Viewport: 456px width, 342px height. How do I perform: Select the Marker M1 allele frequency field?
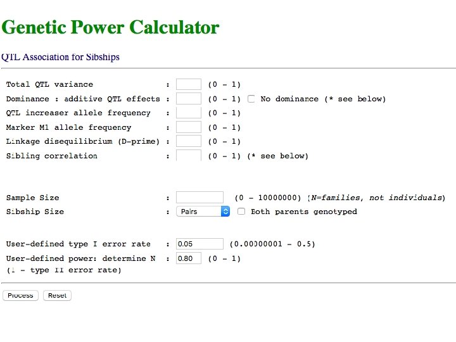click(x=189, y=127)
